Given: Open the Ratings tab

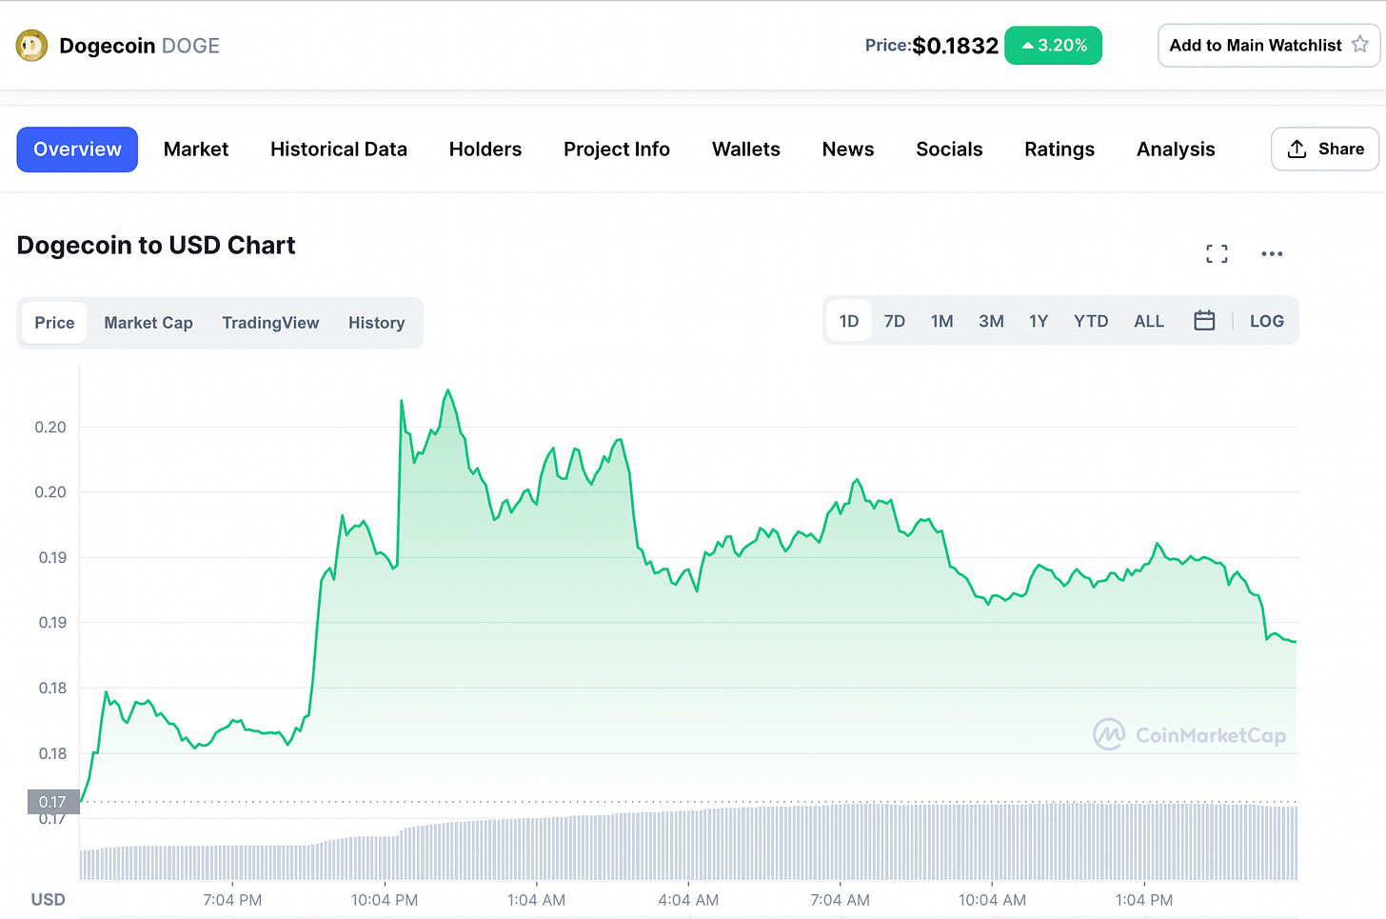Looking at the screenshot, I should [1059, 150].
